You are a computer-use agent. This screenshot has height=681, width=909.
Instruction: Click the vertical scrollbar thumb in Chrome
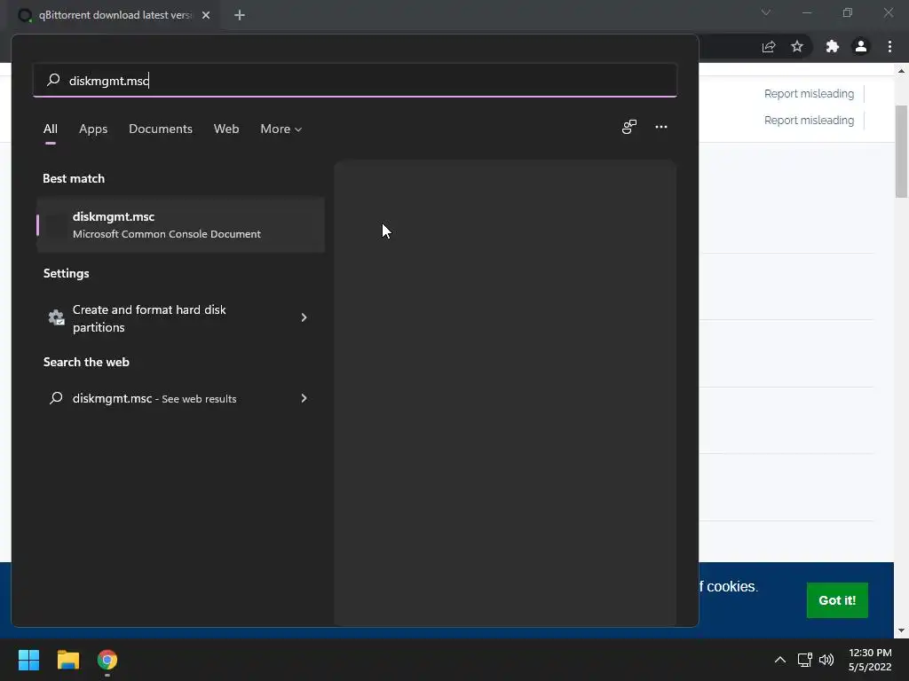click(x=901, y=152)
